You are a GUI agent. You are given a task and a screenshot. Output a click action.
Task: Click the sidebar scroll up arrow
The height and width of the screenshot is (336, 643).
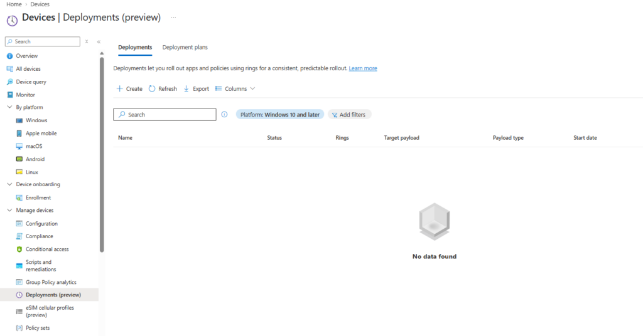(102, 53)
